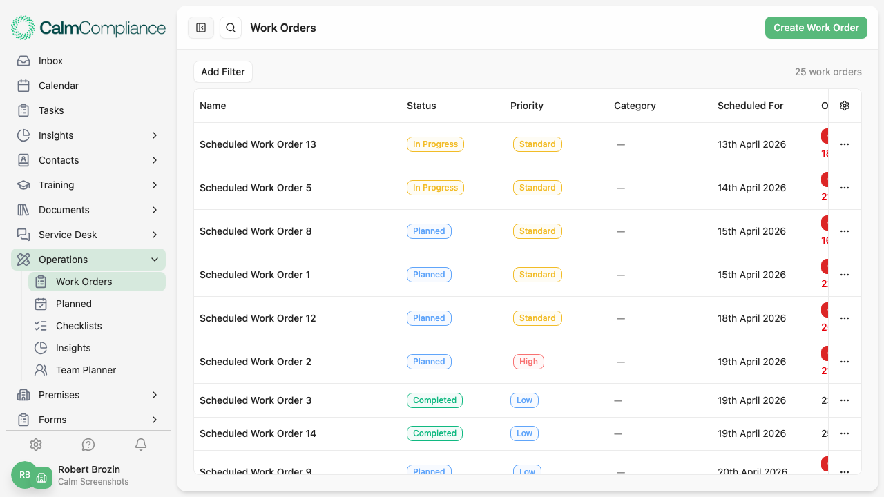Click the search magnifier icon
This screenshot has width=884, height=497.
point(231,28)
